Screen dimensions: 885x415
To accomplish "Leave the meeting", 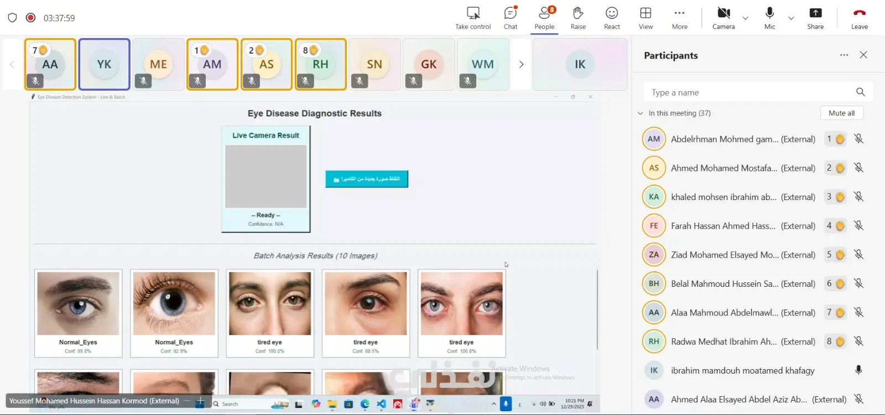I will point(859,18).
